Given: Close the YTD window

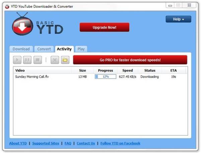Looking at the screenshot, I should pos(189,5).
